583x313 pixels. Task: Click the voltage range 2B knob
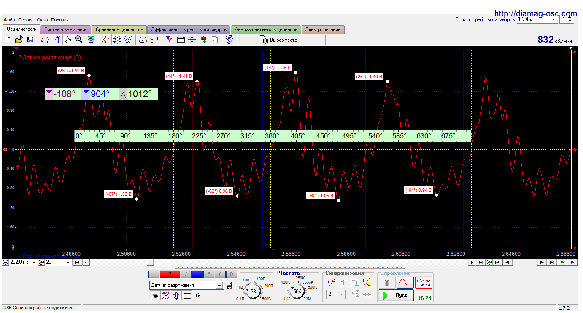pos(253,291)
